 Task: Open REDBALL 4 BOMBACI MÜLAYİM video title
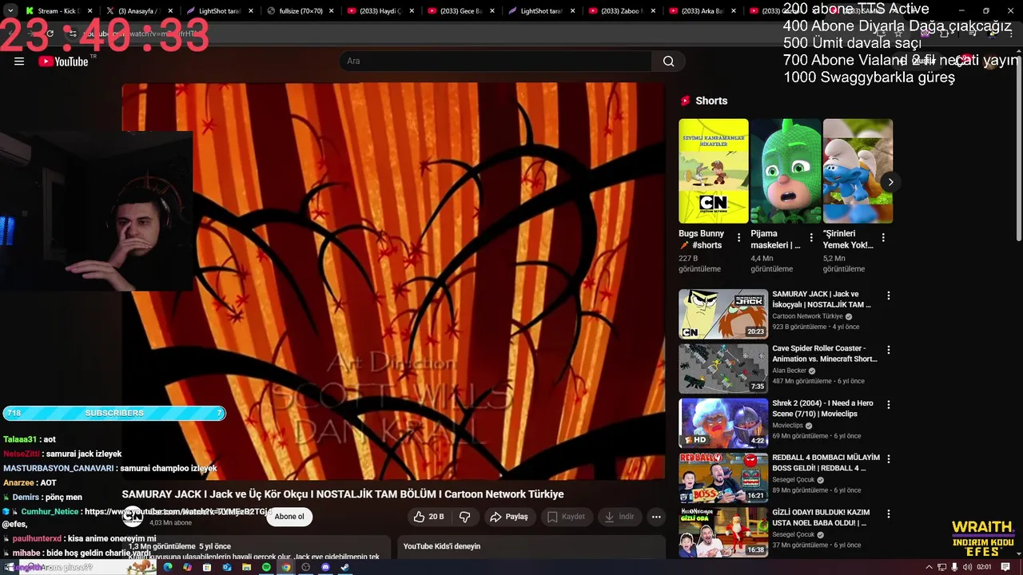[826, 462]
